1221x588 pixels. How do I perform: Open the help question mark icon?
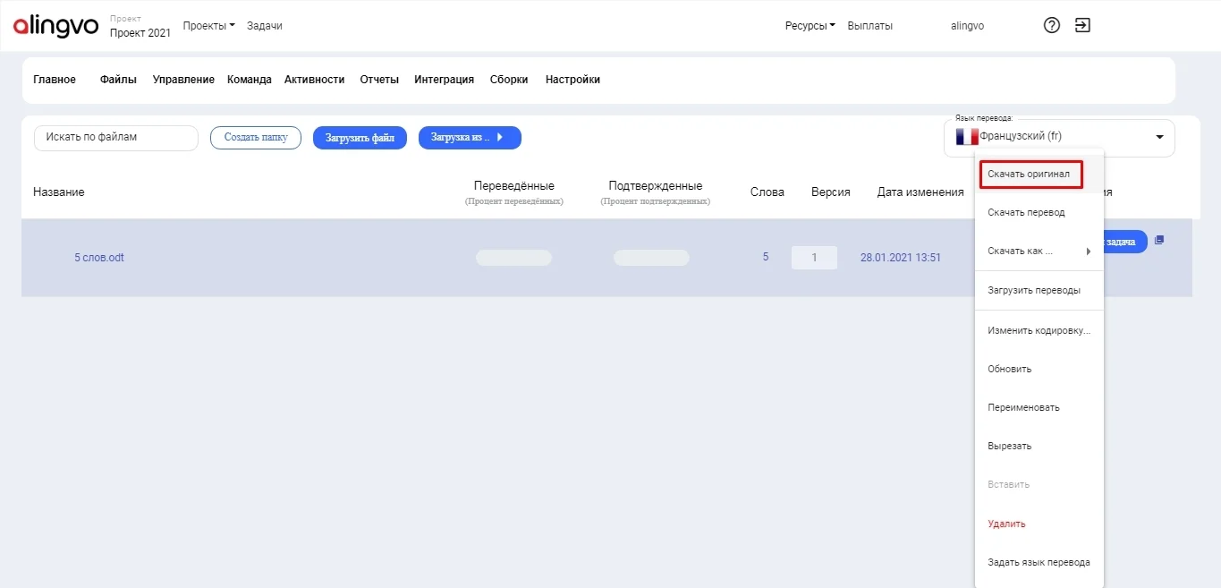pos(1052,25)
